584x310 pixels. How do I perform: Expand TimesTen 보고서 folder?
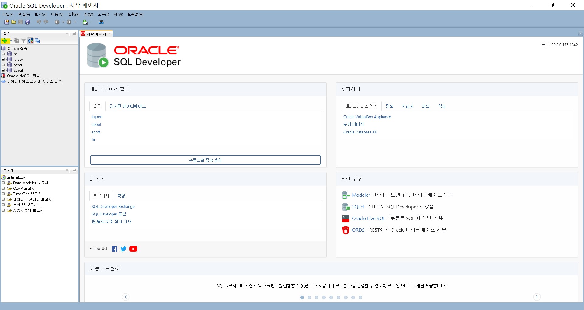click(3, 194)
